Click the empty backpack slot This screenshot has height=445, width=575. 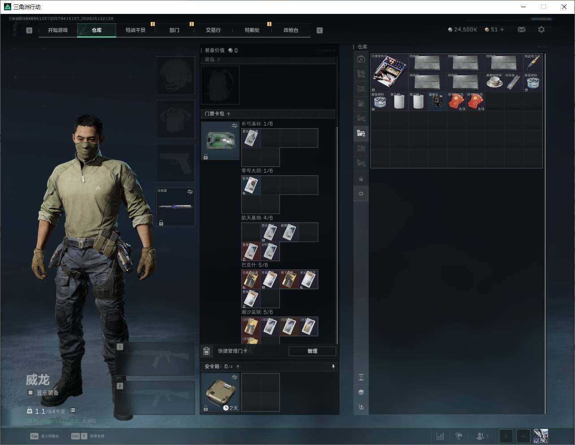(x=220, y=85)
